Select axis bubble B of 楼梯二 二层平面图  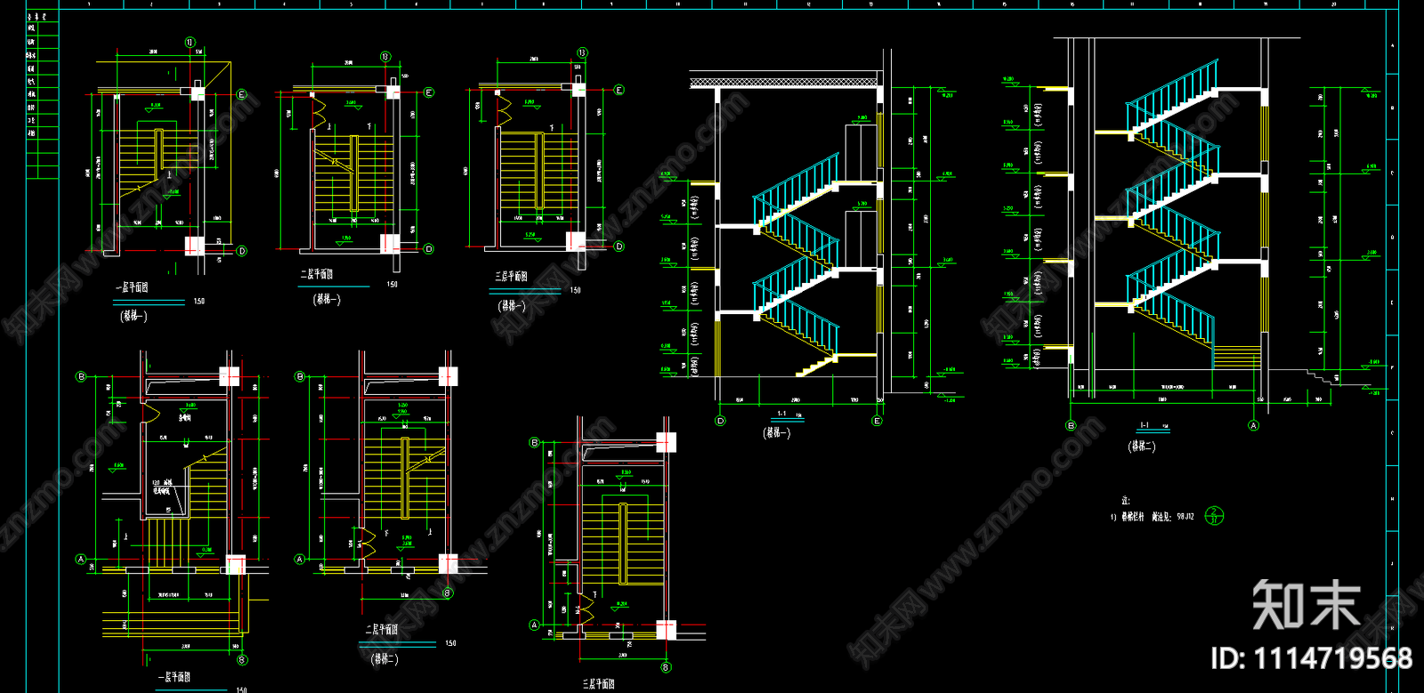pyautogui.click(x=300, y=376)
